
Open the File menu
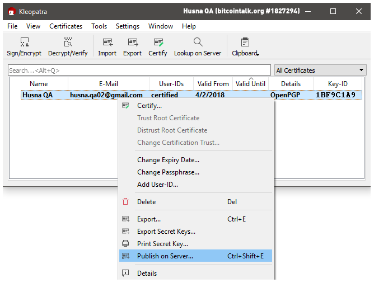click(x=12, y=26)
